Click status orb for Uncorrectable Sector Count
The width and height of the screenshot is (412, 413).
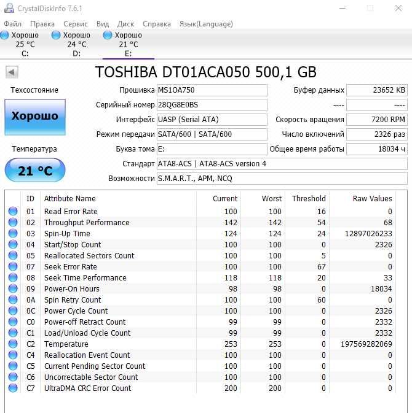click(x=13, y=377)
